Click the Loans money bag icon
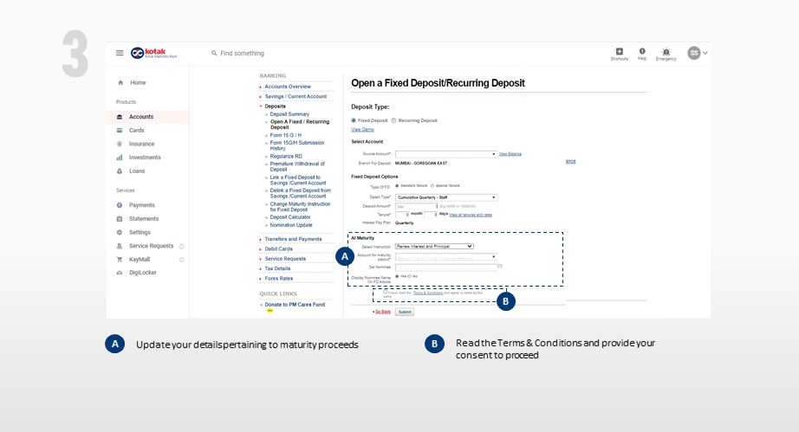The image size is (799, 432). coord(120,171)
